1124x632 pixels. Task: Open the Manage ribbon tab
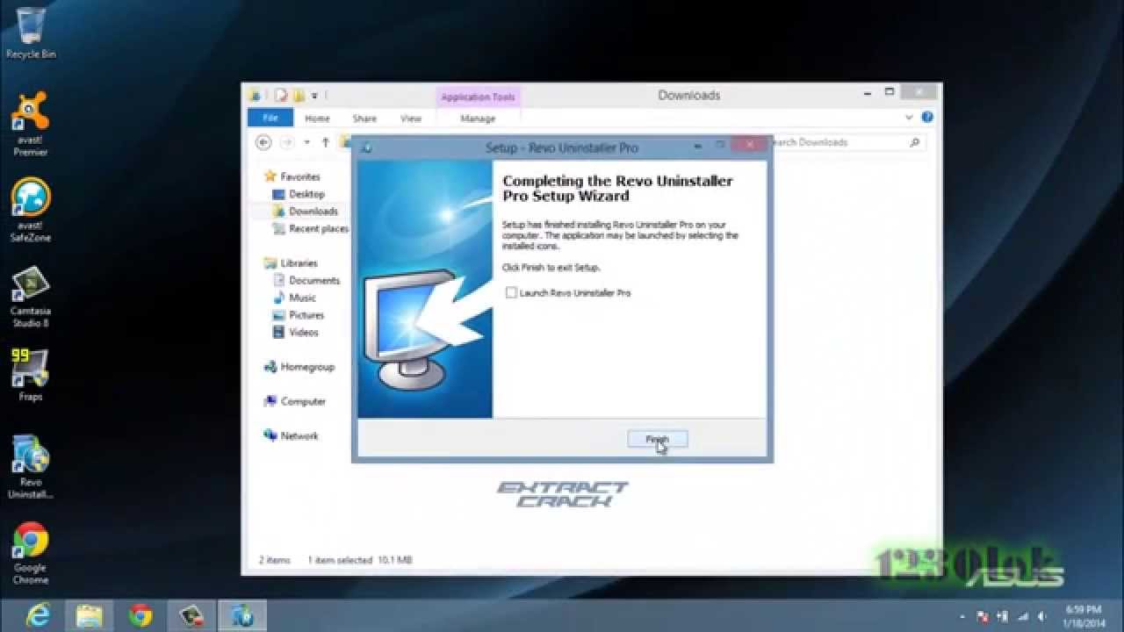(x=478, y=118)
